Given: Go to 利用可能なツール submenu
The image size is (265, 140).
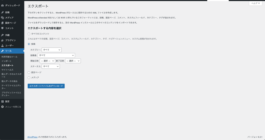Looking at the screenshot, I should tap(10, 57).
